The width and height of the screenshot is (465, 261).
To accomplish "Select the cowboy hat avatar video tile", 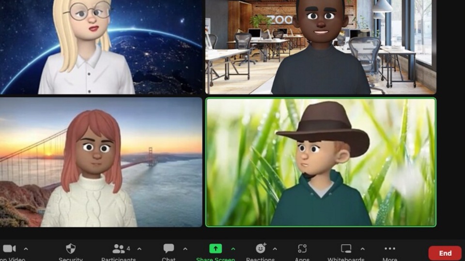I will point(321,162).
